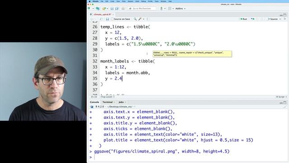Open the Addins dropdown menu
Viewport: 289px width, 163px height.
180,9
